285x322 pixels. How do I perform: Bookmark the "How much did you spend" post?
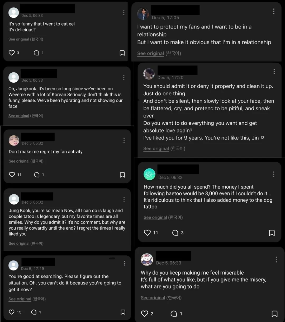[272, 233]
